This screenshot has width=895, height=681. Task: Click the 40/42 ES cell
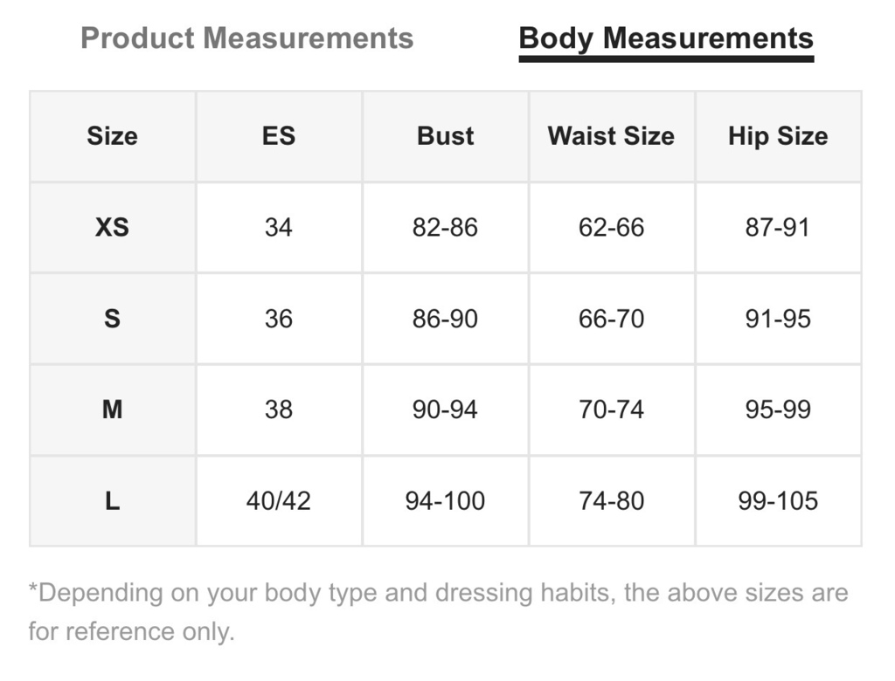(279, 501)
